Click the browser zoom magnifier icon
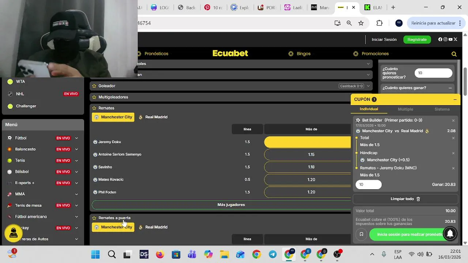The image size is (468, 263). pos(349,23)
